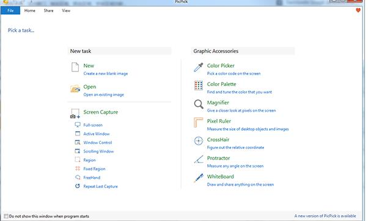Viewport: 368px width, 221px height.
Task: Check 'Do not show this window' box
Action: 6,216
